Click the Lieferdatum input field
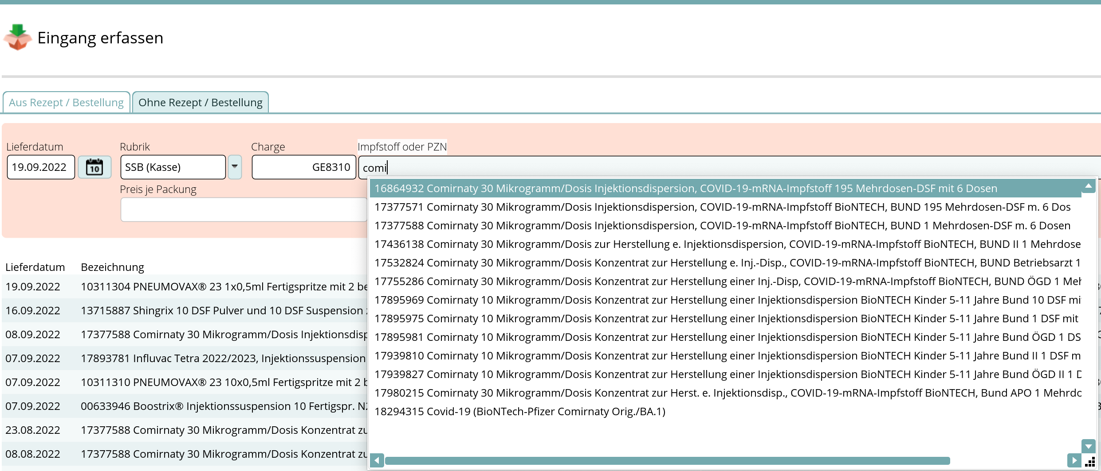The width and height of the screenshot is (1101, 471). coord(41,167)
